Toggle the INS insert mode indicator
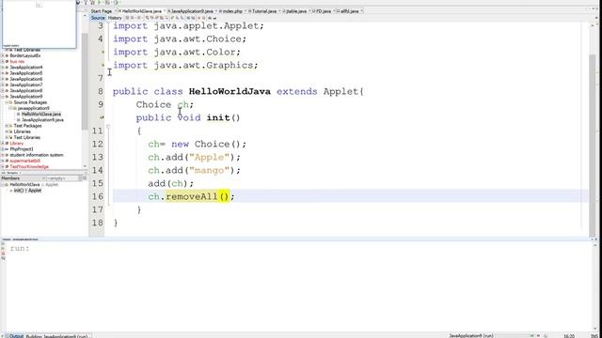 click(594, 336)
